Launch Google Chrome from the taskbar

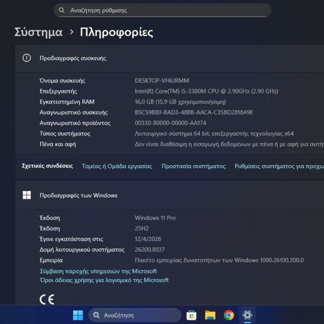[229, 316]
